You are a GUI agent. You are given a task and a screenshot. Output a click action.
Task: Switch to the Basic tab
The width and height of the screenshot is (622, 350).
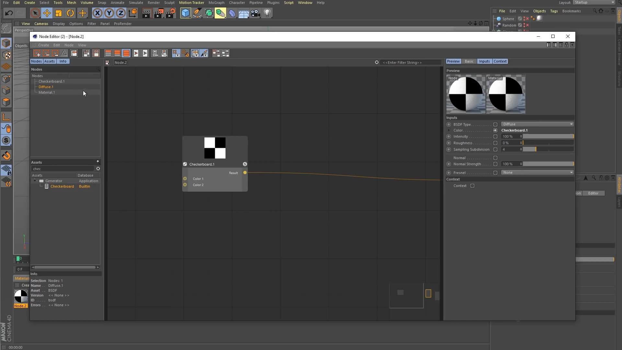click(x=469, y=61)
